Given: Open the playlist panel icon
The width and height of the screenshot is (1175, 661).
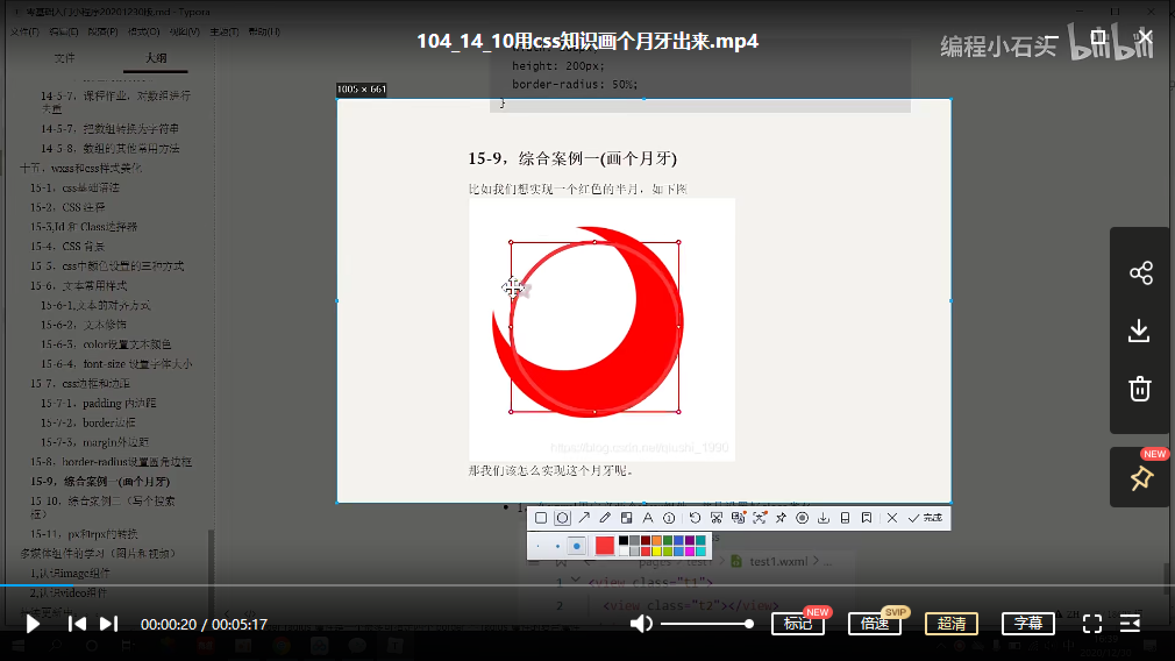Looking at the screenshot, I should click(x=1130, y=624).
